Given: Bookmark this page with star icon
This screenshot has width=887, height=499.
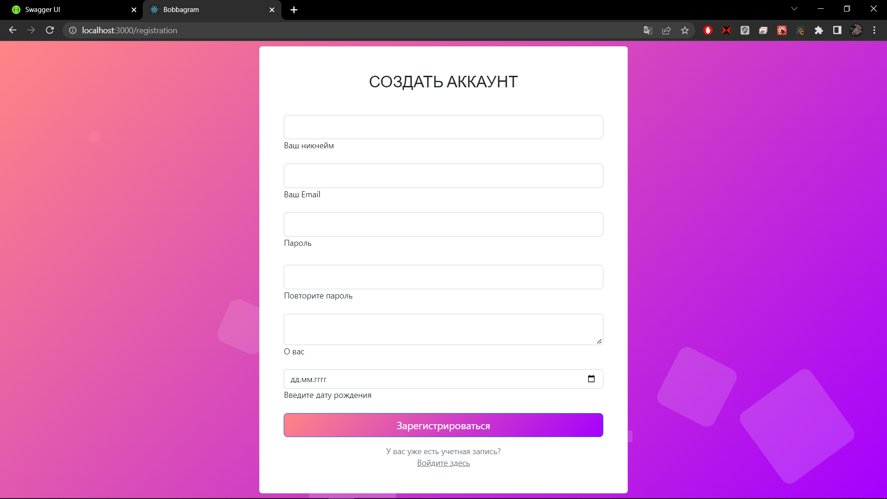Looking at the screenshot, I should tap(685, 30).
